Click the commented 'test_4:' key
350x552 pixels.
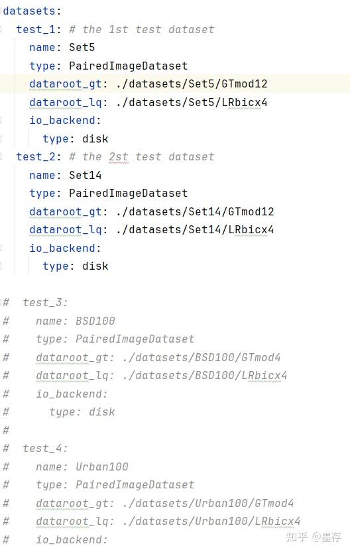click(45, 448)
